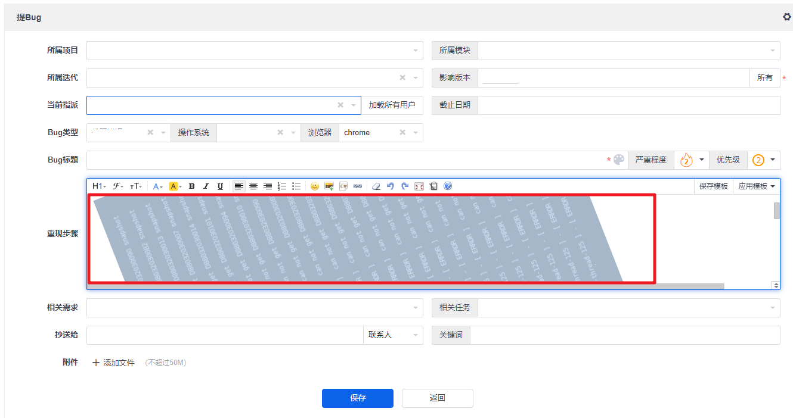Open the font family menu in editor

[118, 186]
